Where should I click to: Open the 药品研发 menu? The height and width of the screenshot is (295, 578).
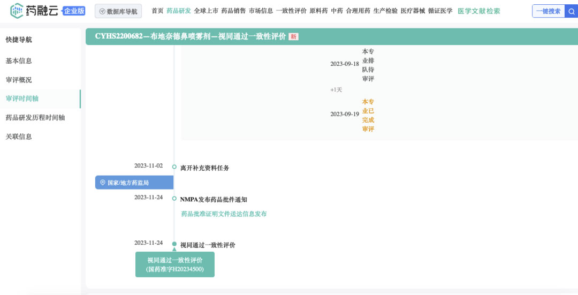pos(179,11)
